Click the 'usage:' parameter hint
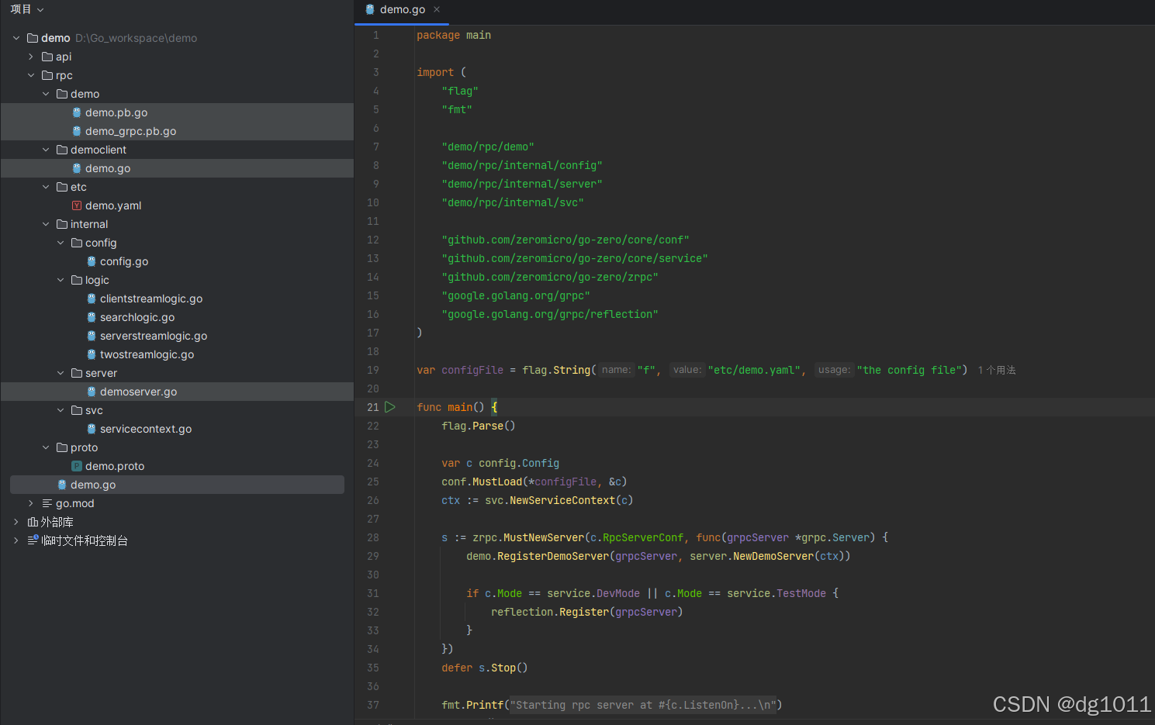This screenshot has width=1155, height=725. (834, 370)
